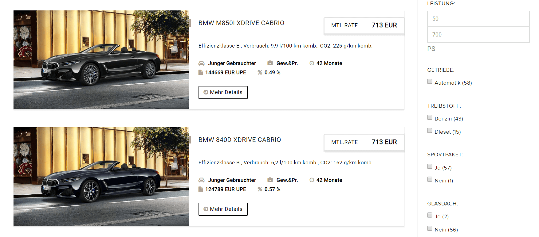Click clock icon beside 42 Monate for 840d
This screenshot has height=237, width=539.
pos(312,180)
